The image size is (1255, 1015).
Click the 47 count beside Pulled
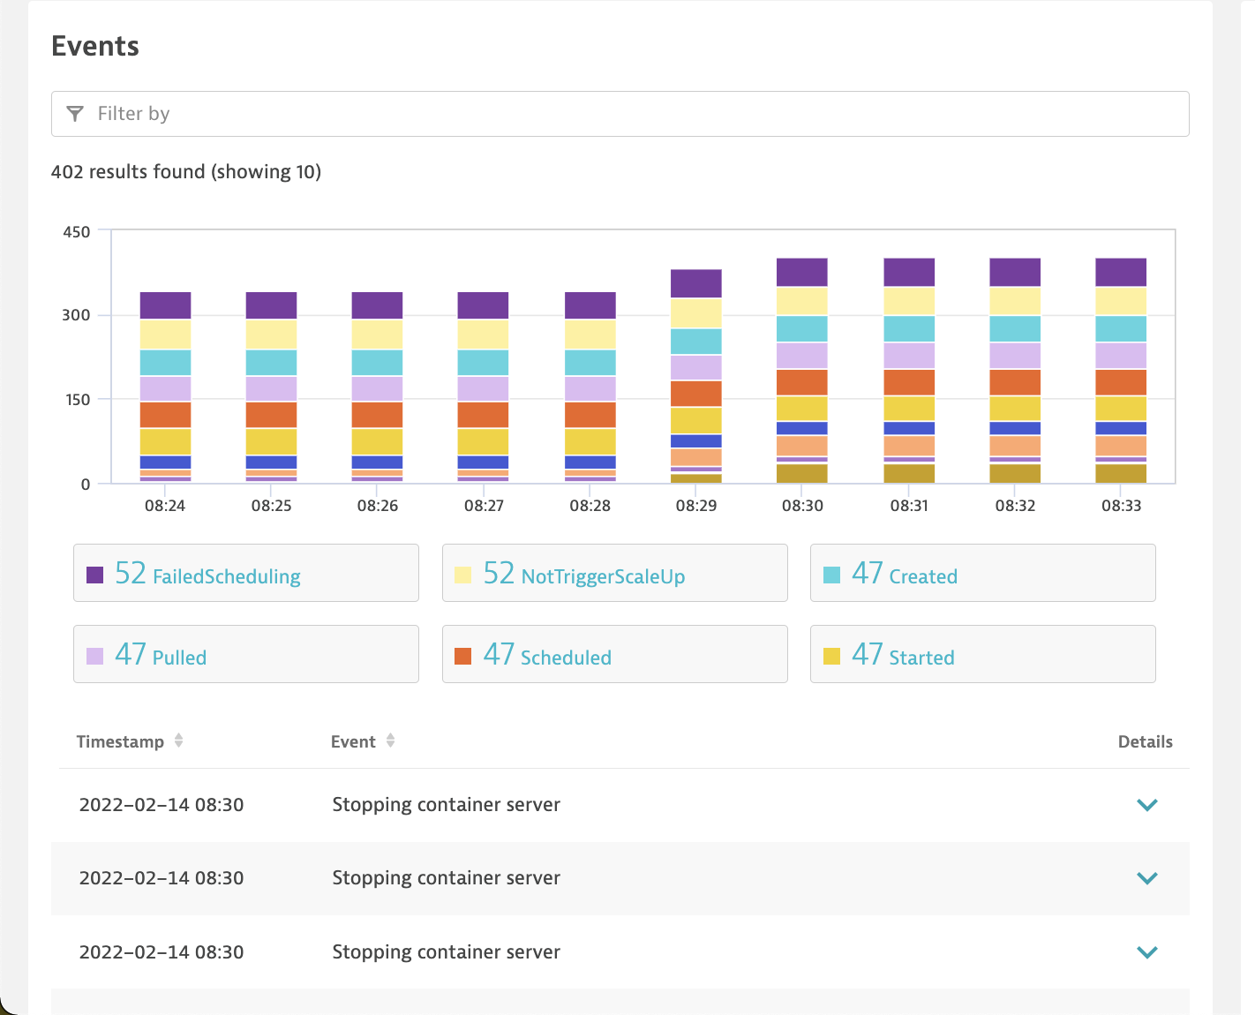[131, 654]
